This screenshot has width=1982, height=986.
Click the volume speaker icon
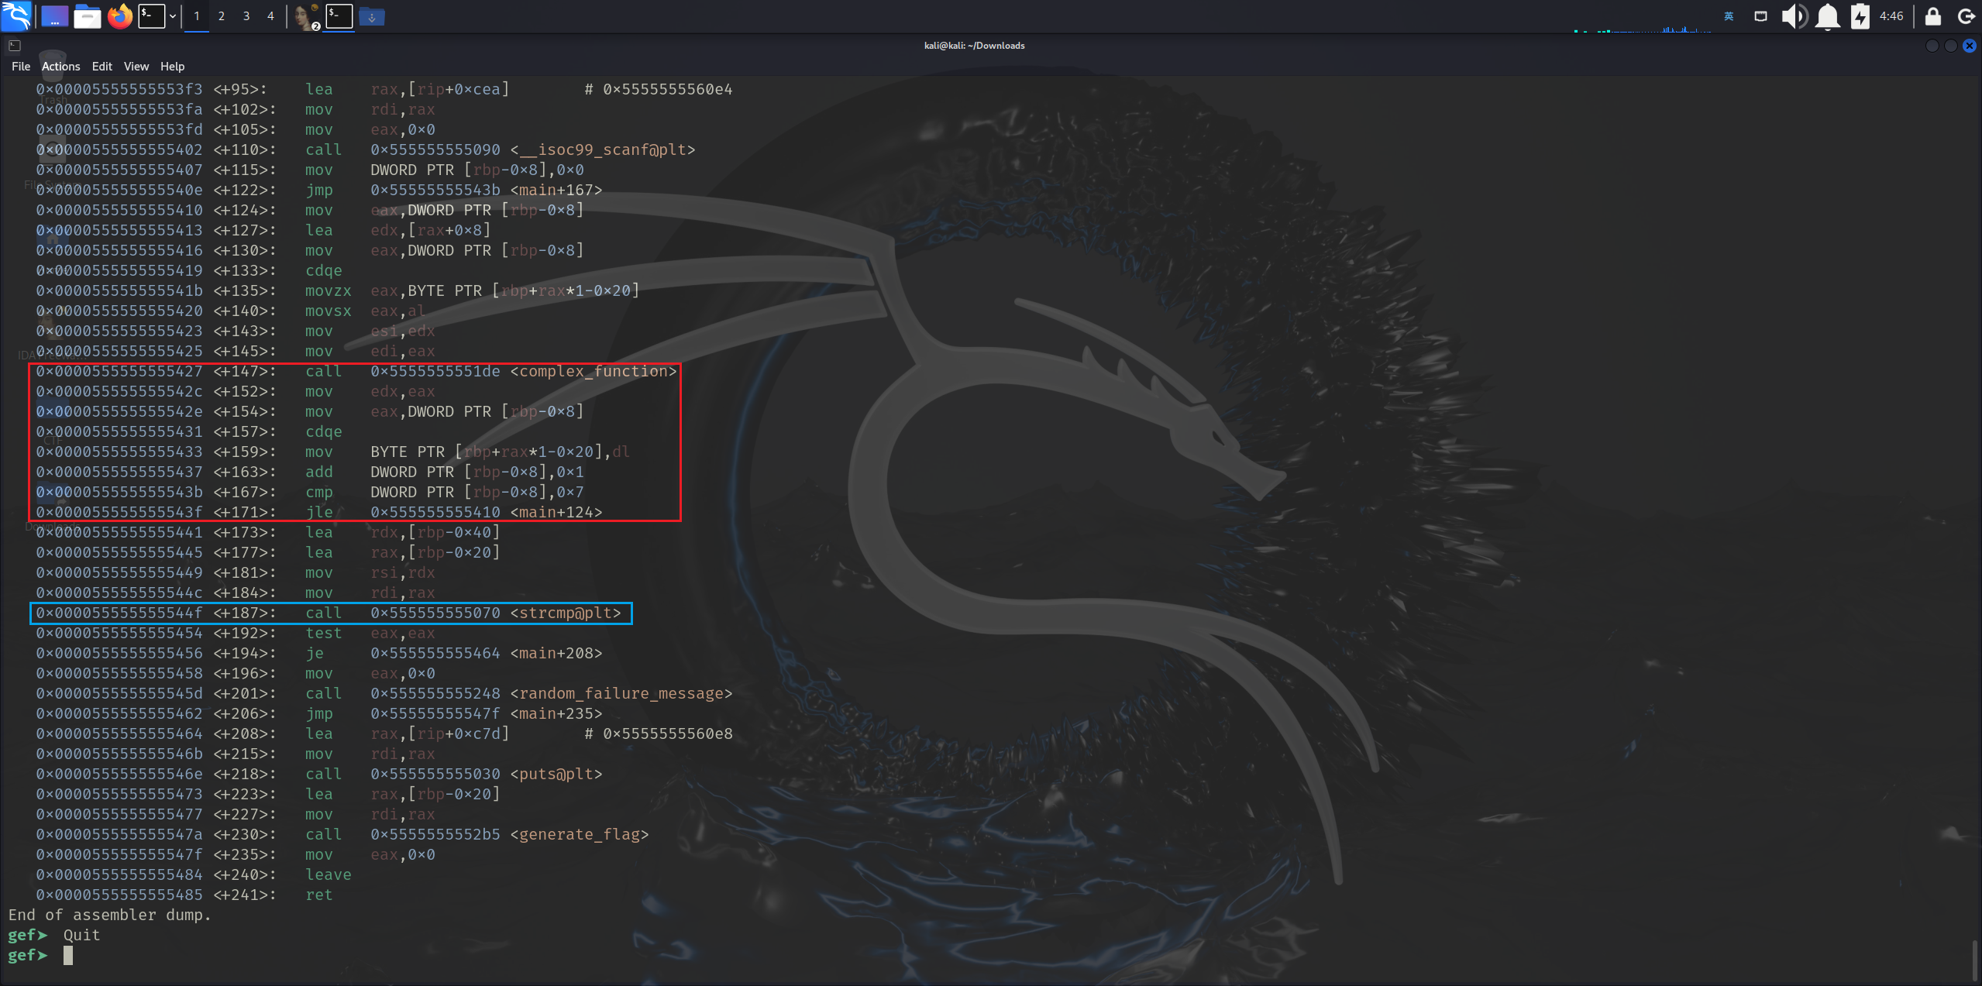tap(1794, 16)
